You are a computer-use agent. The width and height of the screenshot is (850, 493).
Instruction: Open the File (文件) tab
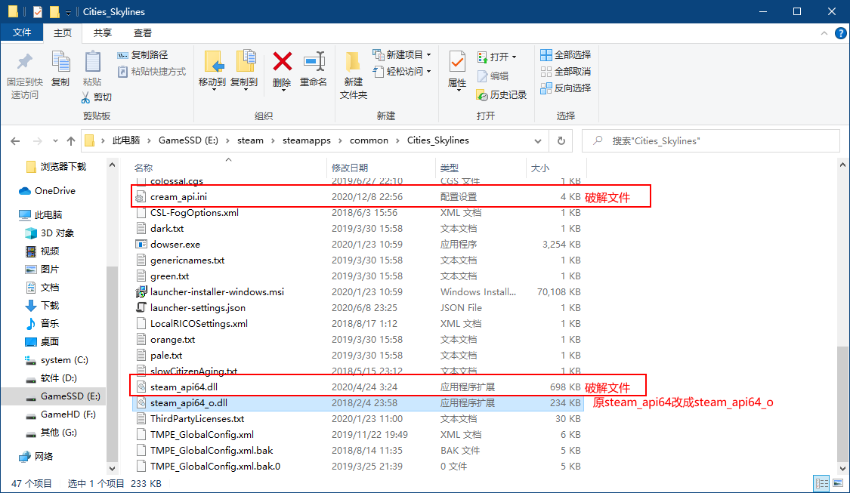tap(22, 32)
